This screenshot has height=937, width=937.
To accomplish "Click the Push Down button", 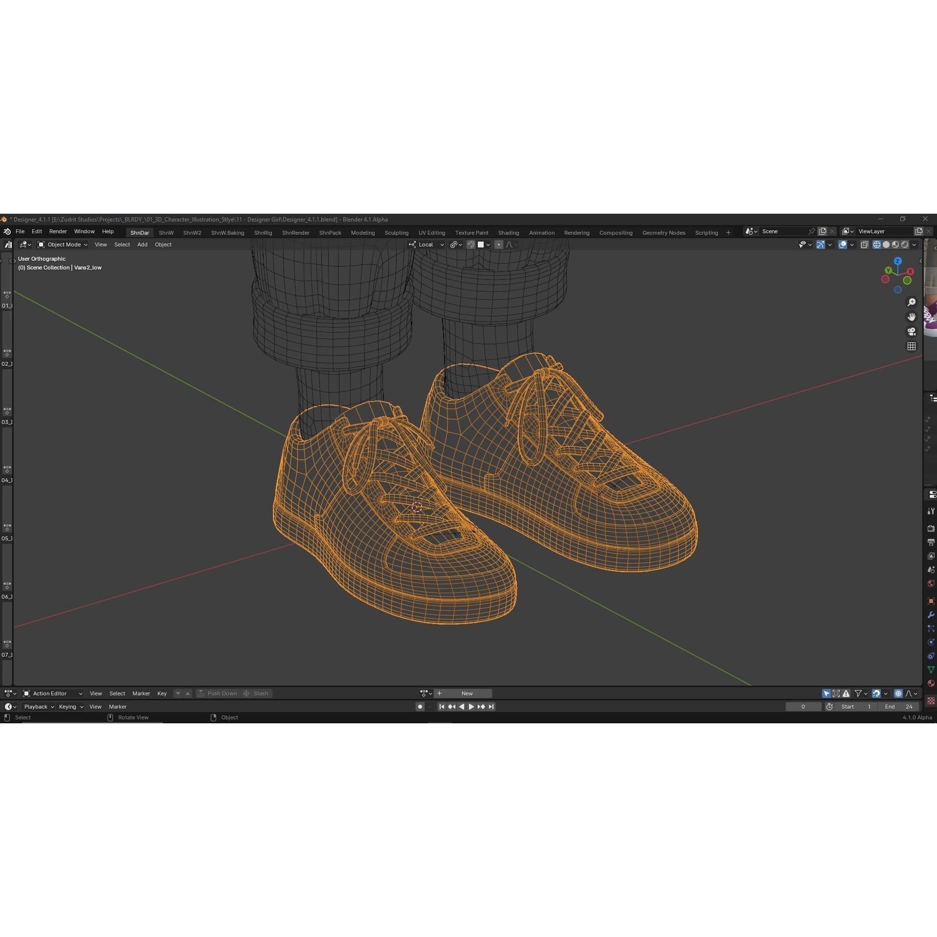I will click(x=218, y=693).
